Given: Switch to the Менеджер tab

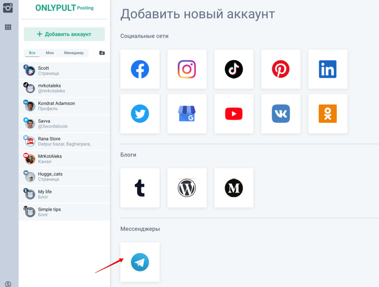Looking at the screenshot, I should click(x=74, y=53).
